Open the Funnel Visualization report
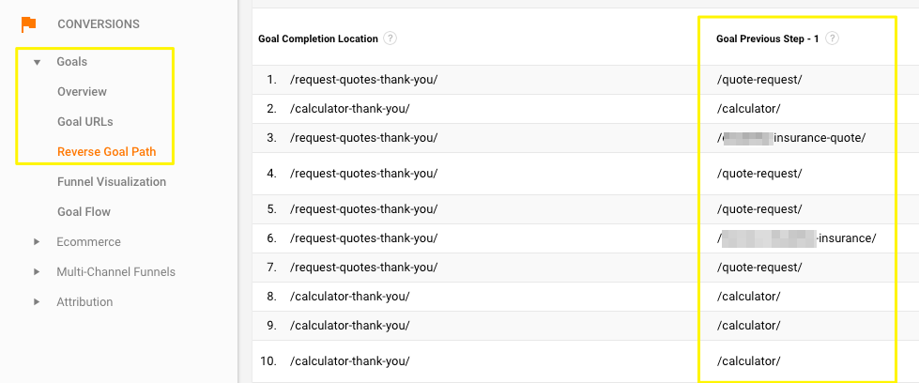 112,182
